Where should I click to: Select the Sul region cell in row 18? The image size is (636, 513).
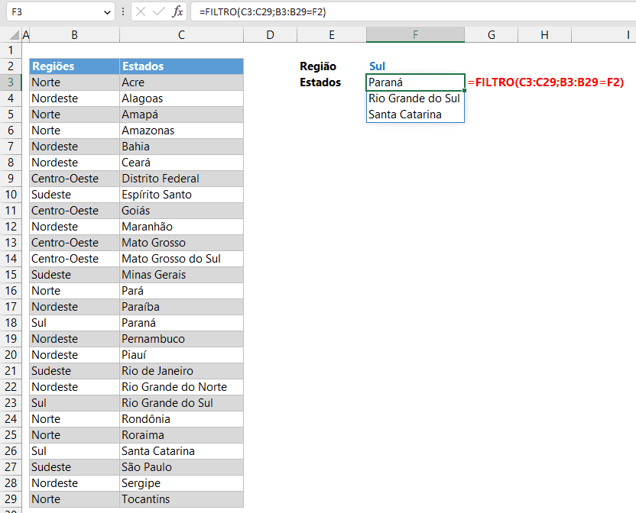tap(75, 323)
